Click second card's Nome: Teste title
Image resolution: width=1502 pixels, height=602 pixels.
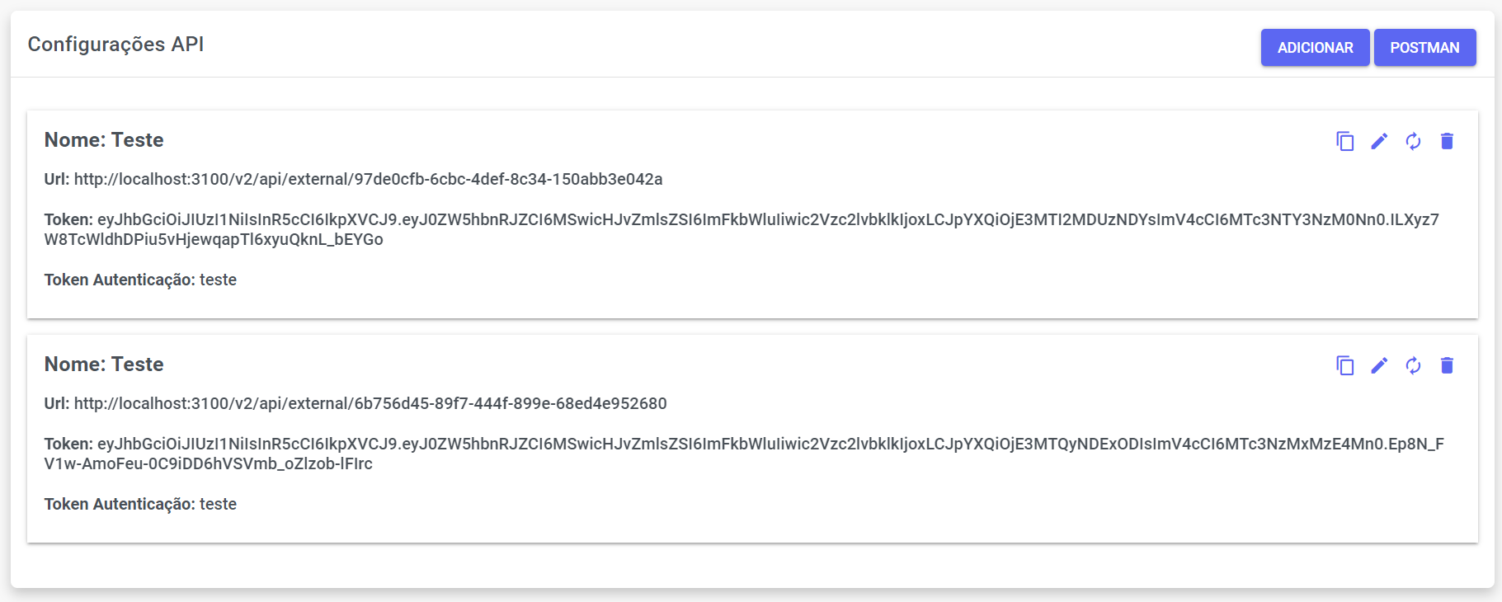click(x=104, y=364)
